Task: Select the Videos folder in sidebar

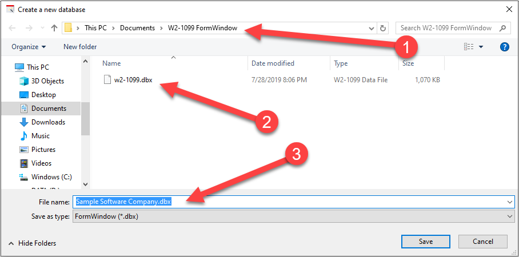Action: coord(41,163)
